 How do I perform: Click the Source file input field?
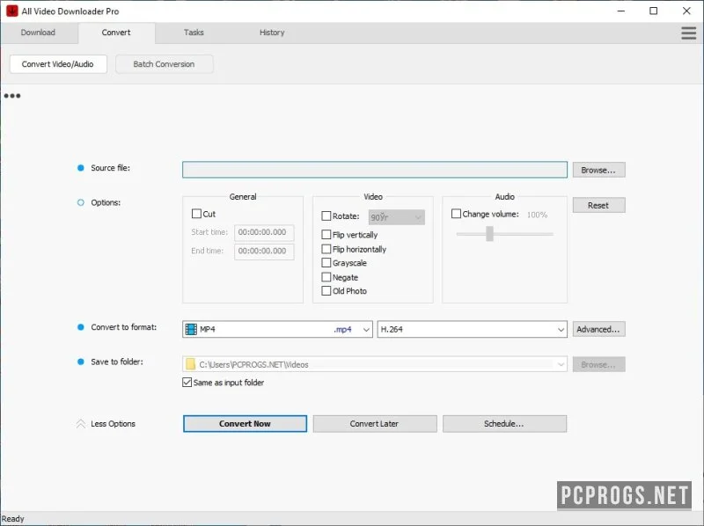pos(375,170)
